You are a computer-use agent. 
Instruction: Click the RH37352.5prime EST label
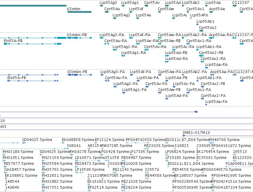[x=57, y=188]
